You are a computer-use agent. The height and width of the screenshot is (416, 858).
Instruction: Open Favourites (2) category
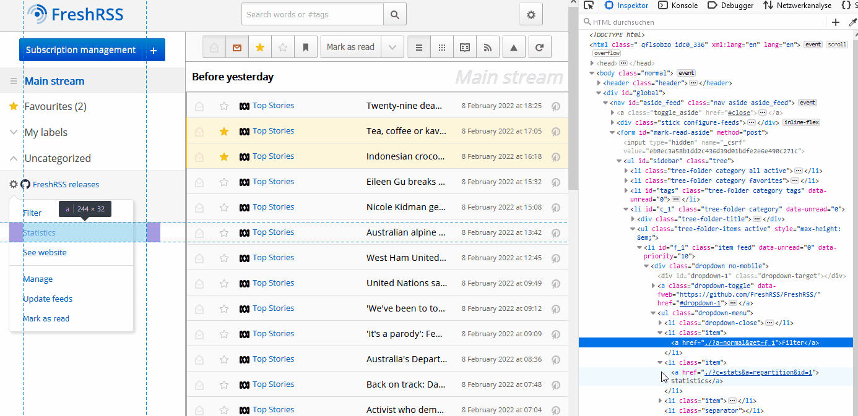pyautogui.click(x=56, y=106)
